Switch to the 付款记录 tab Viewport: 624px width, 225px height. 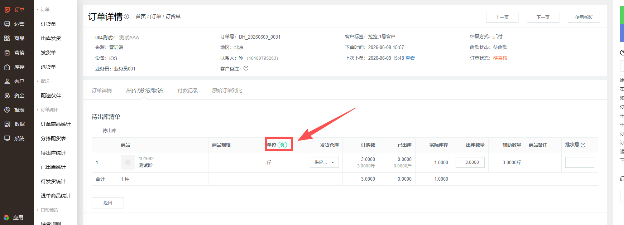(188, 91)
